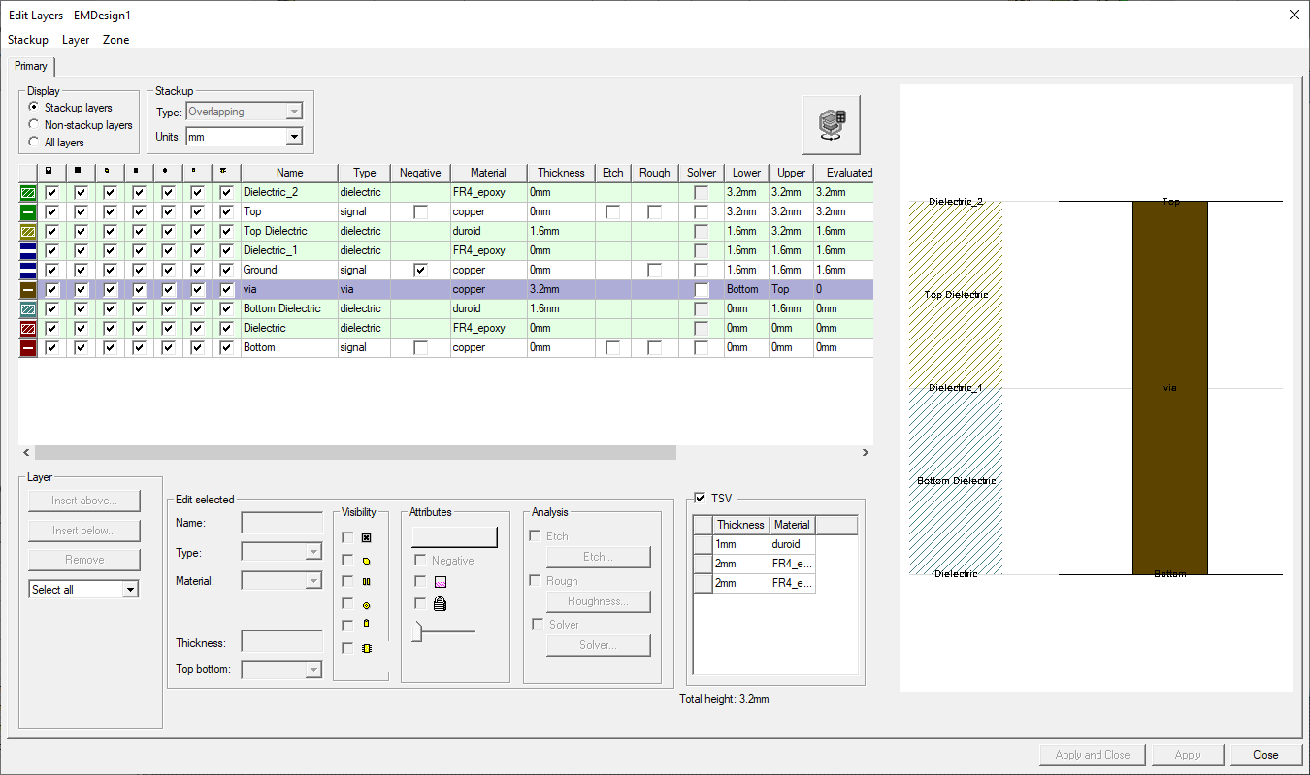Click the pink hatch-fill icon in Attributes
The width and height of the screenshot is (1310, 775).
click(442, 582)
